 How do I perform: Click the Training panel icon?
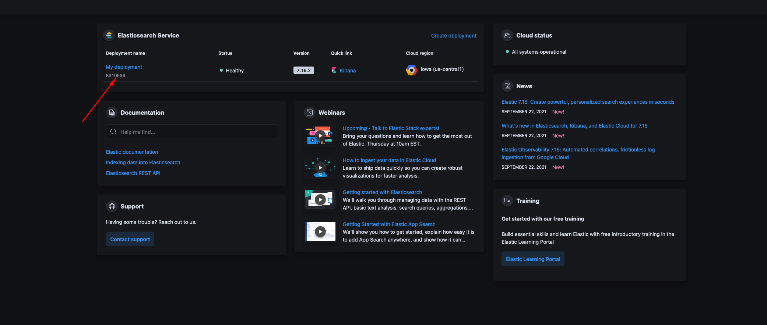507,201
